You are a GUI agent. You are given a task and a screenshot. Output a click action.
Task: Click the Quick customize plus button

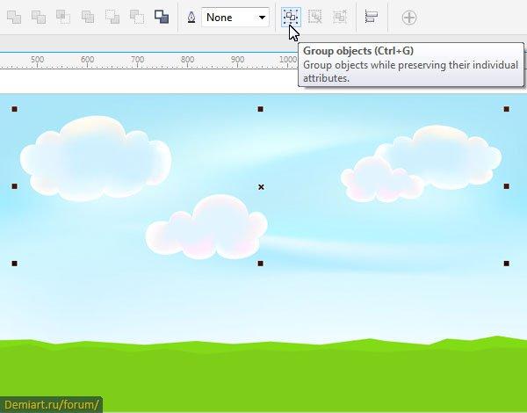point(409,18)
